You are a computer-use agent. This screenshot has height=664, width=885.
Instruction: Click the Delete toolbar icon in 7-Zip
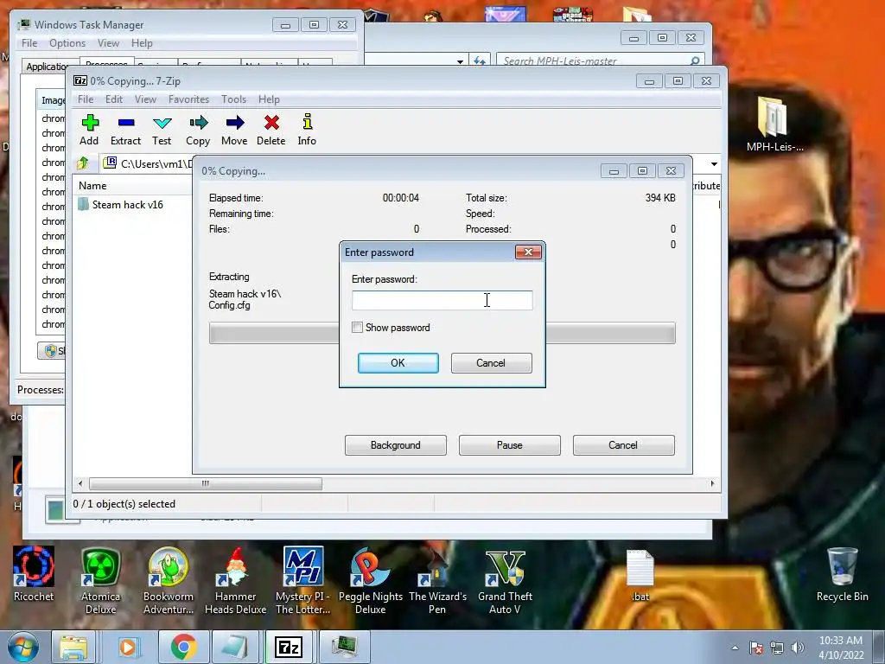(x=271, y=130)
